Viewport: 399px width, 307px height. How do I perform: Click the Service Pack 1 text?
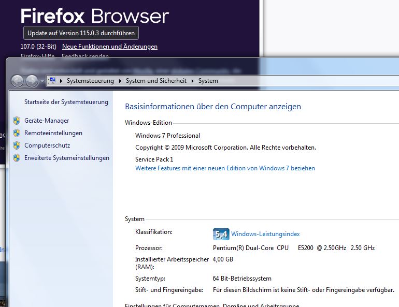point(154,159)
